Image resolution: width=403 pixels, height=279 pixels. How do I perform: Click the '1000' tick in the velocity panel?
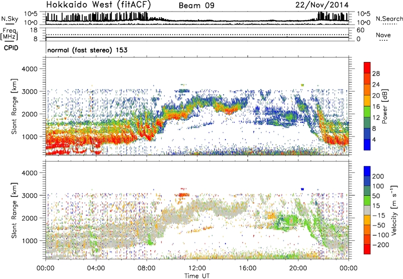coord(29,241)
